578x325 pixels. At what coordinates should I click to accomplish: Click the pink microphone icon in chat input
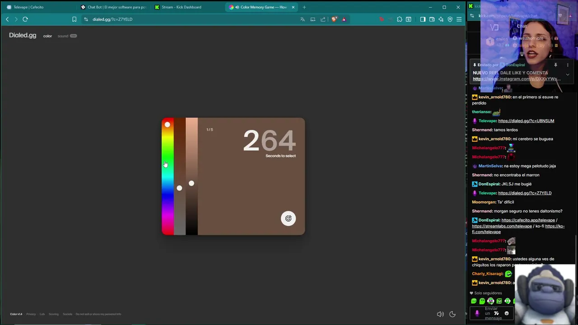pos(477,313)
